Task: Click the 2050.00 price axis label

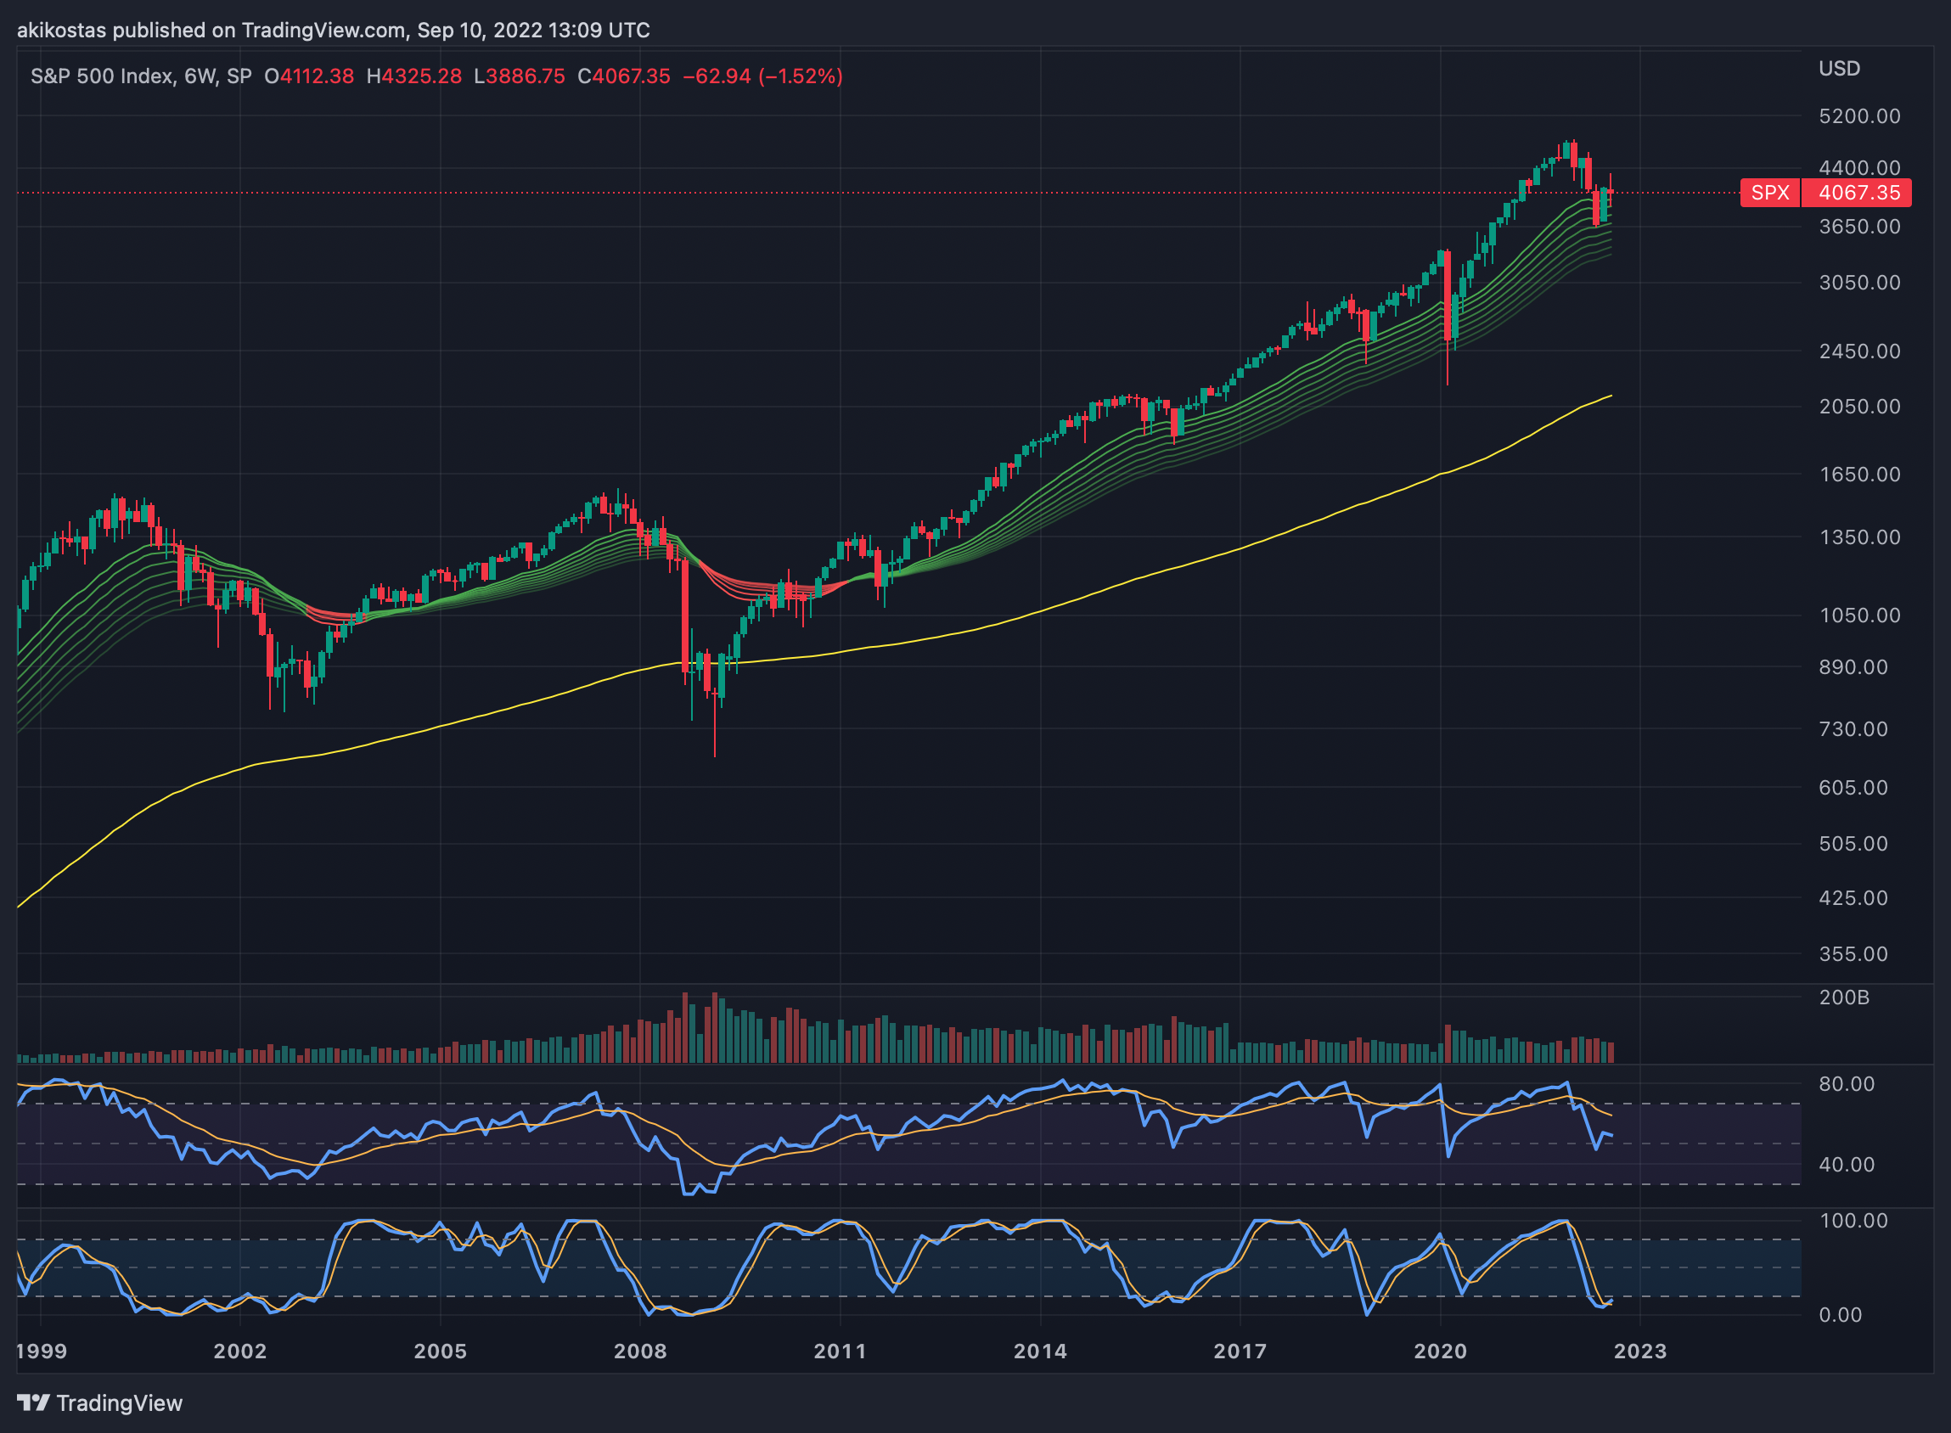Action: point(1859,407)
